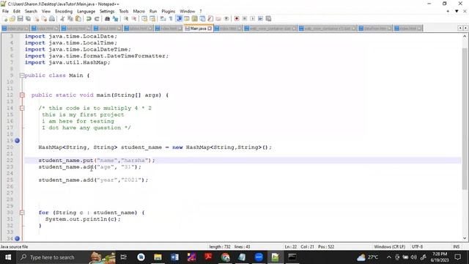
Task: Select the Main.java tab
Action: tap(198, 29)
